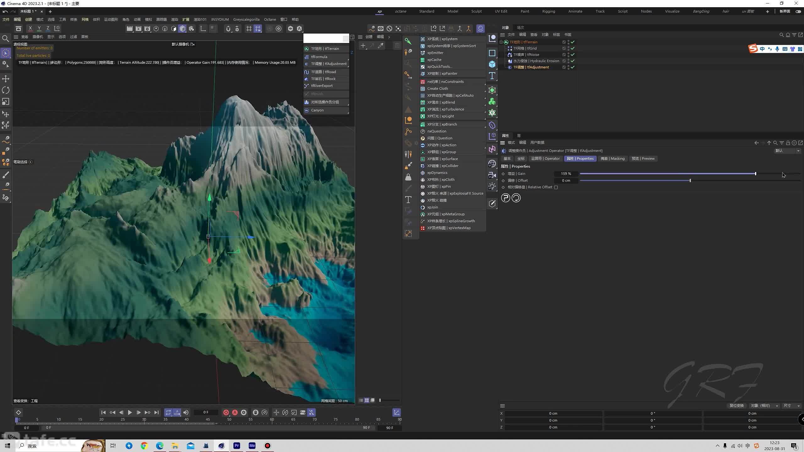Select Canyon preset from dropdown
804x452 pixels.
coord(318,110)
